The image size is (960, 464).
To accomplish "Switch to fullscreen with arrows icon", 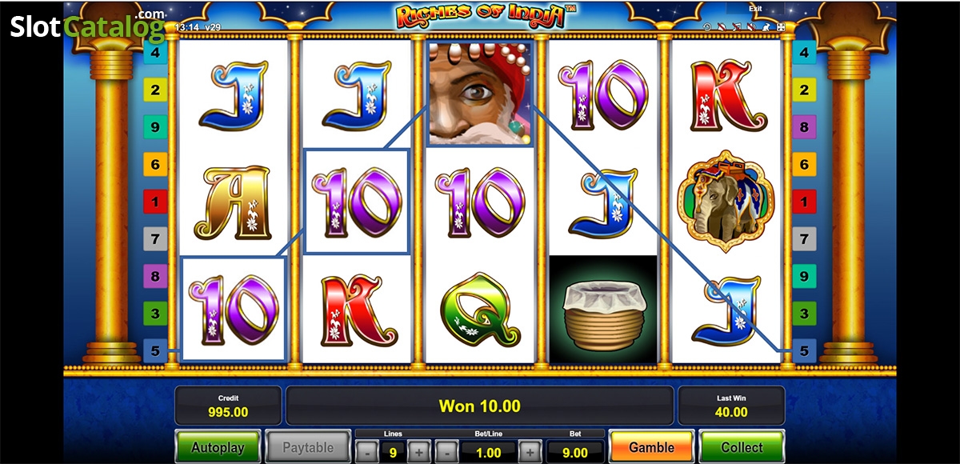I will coord(781,27).
